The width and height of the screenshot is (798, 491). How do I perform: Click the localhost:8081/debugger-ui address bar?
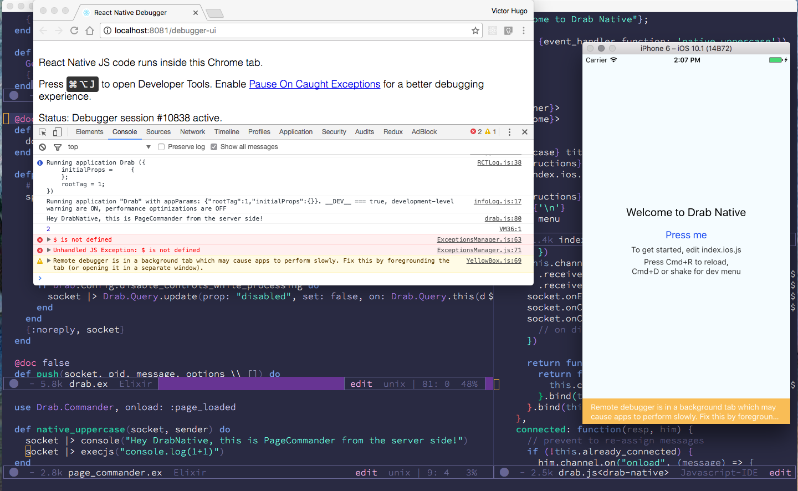point(291,30)
